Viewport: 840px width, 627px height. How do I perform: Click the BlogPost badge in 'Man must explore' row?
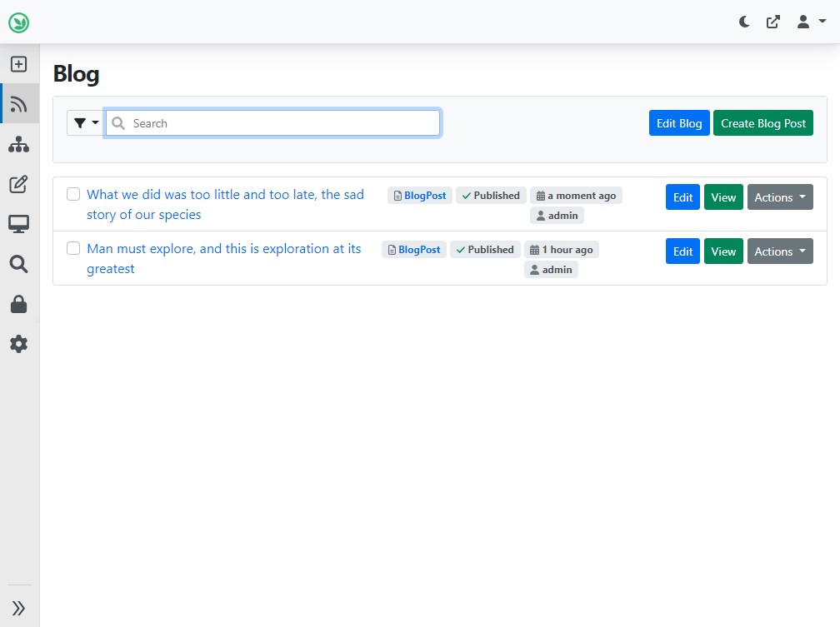pyautogui.click(x=414, y=250)
